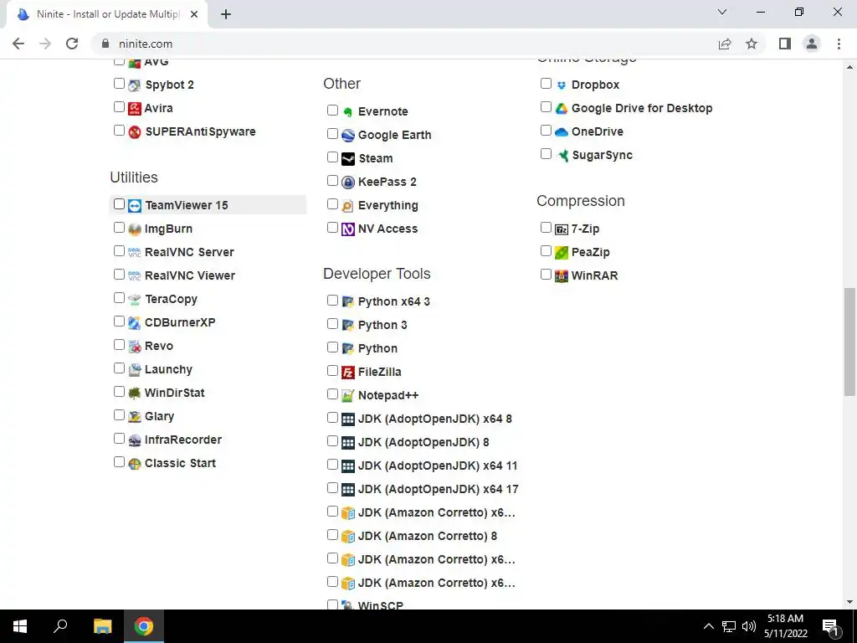Image resolution: width=857 pixels, height=643 pixels.
Task: Click the Glary icon
Action: [135, 417]
